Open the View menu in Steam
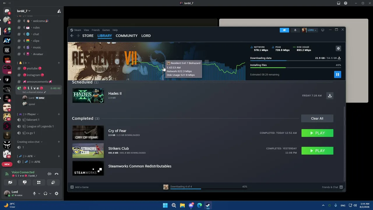Viewport: 373px width, 210px height. (86, 30)
